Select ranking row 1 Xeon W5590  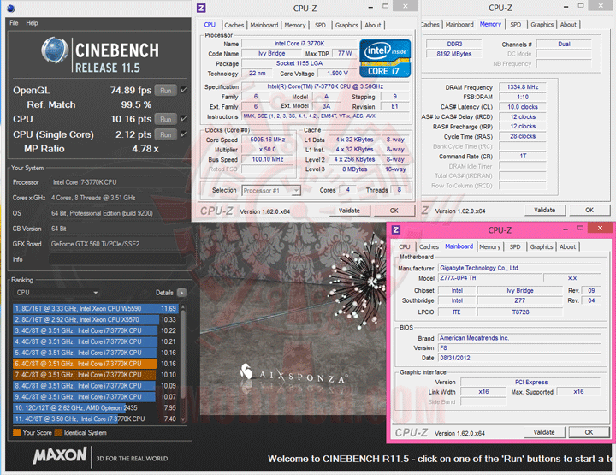[x=96, y=308]
